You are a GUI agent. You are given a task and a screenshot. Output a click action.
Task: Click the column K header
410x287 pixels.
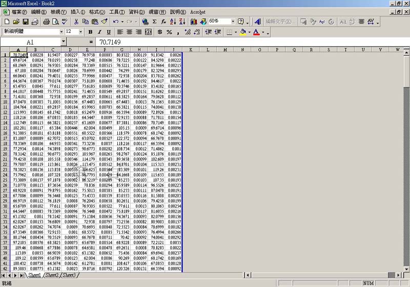191,50
